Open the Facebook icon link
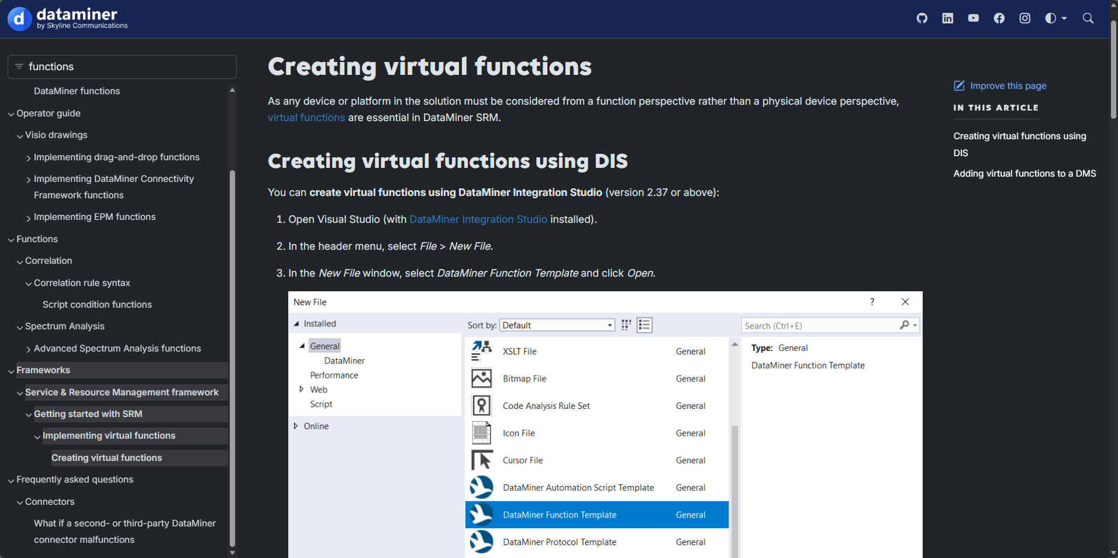 [x=999, y=18]
